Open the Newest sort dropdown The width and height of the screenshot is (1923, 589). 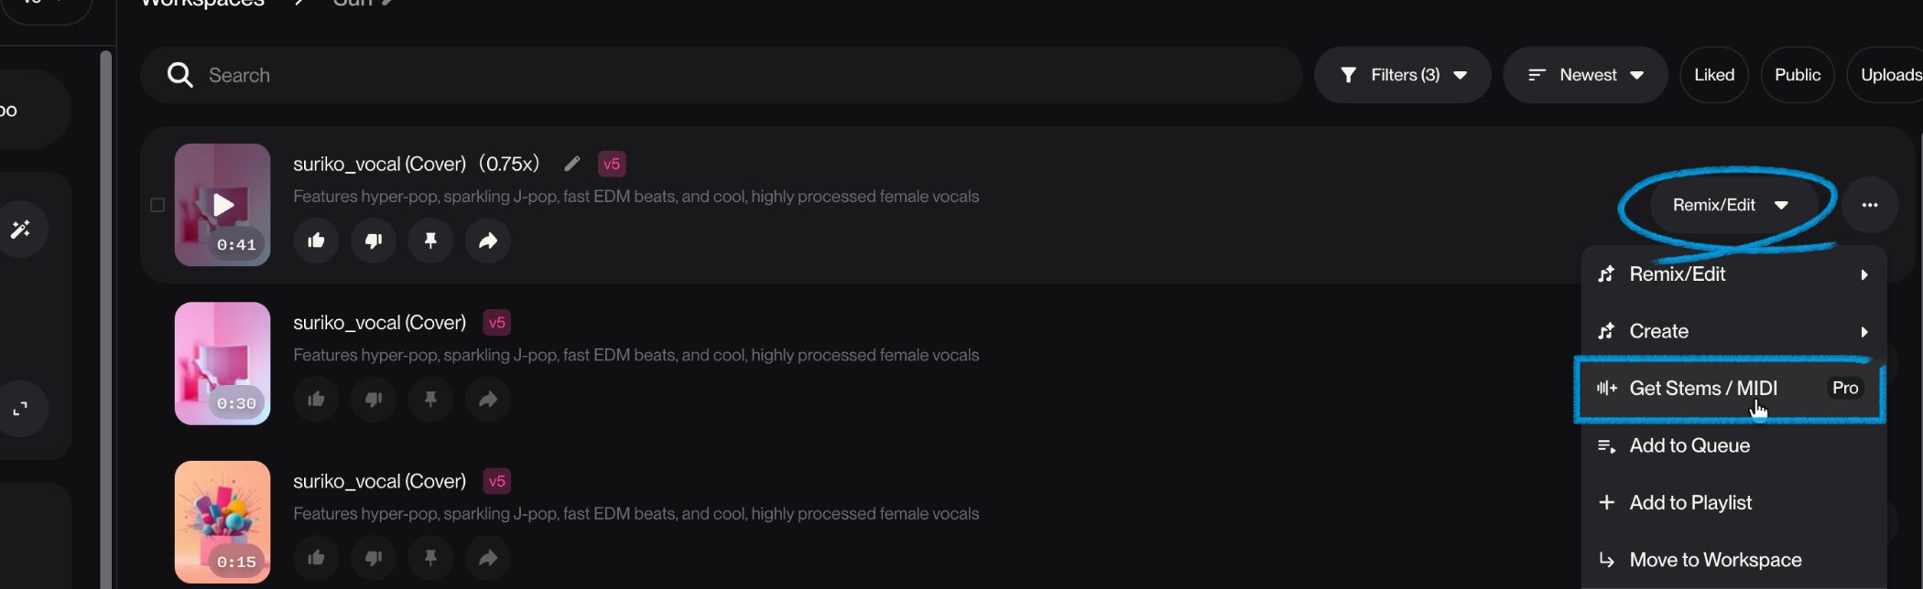pos(1585,75)
